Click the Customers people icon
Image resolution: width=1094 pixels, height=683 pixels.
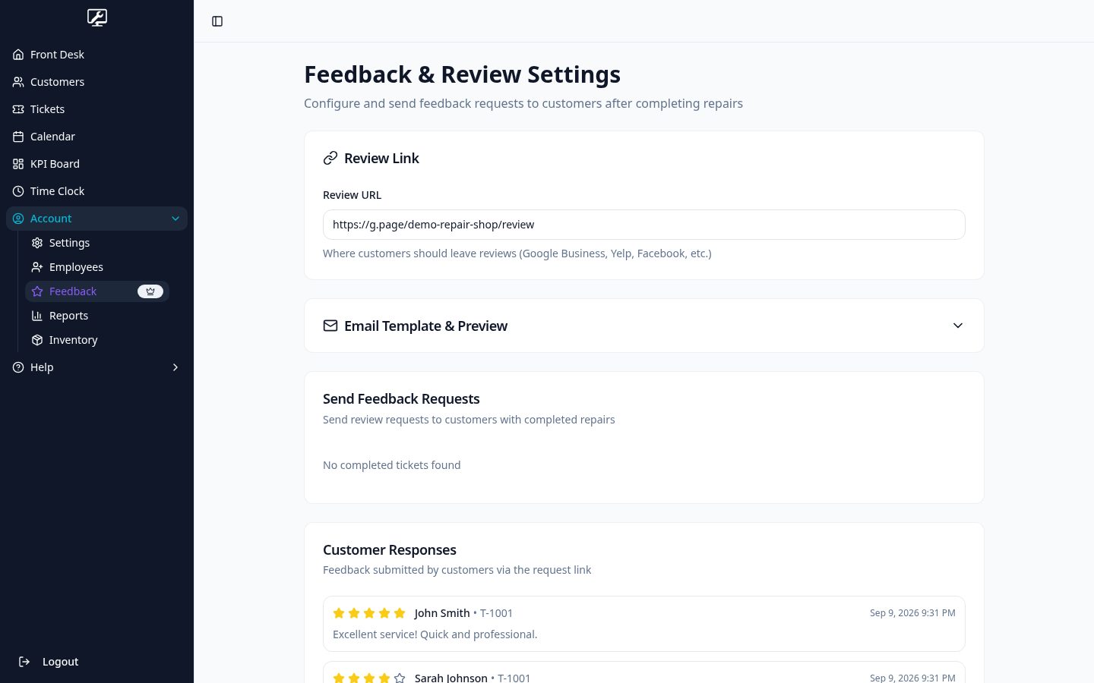click(x=18, y=82)
